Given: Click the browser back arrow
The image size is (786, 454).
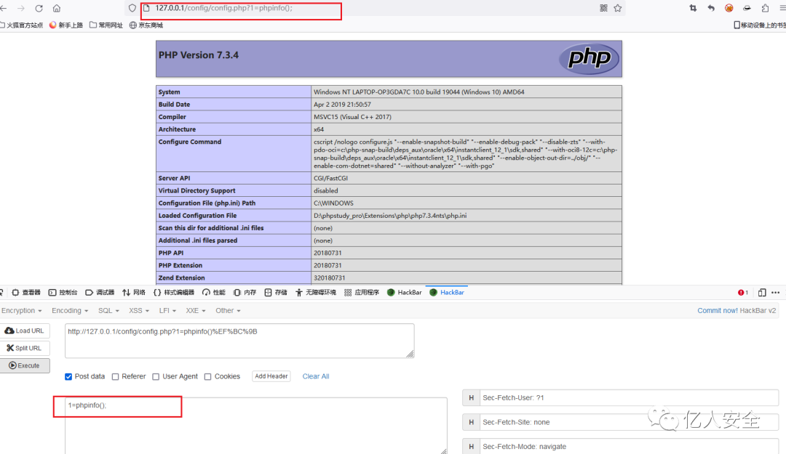Looking at the screenshot, I should [x=4, y=9].
